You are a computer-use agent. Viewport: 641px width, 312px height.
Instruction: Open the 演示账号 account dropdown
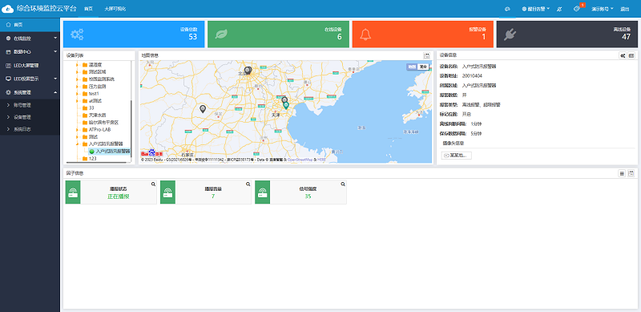coord(603,9)
